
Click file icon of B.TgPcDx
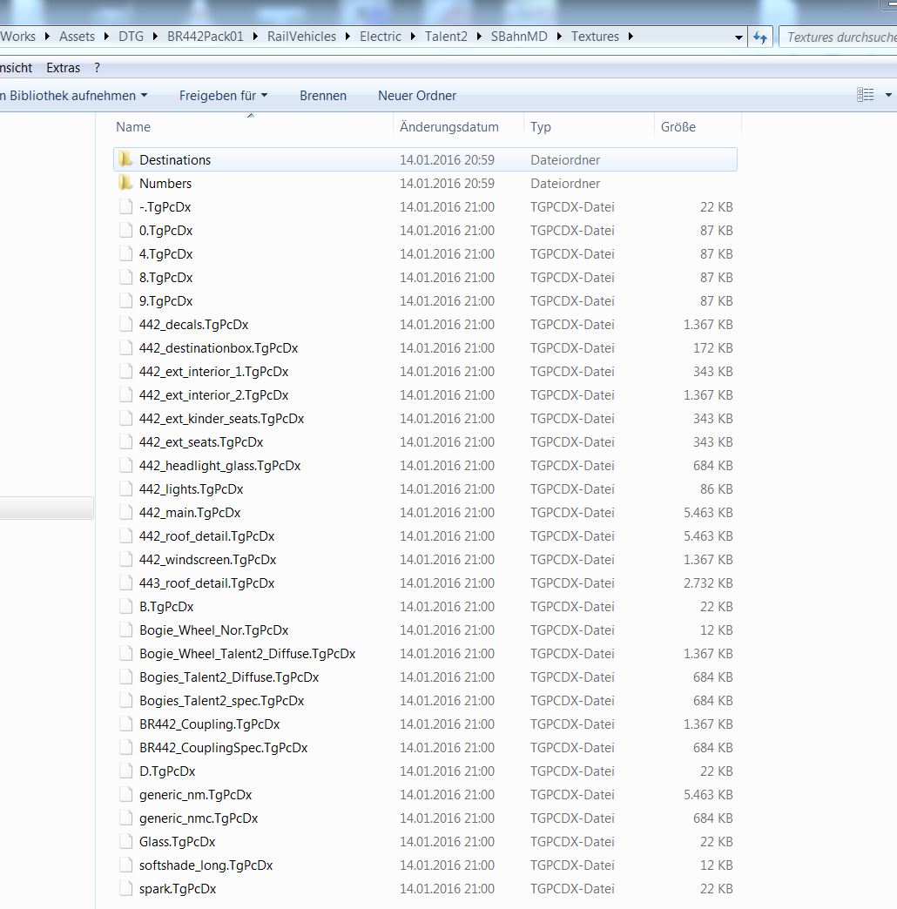(x=125, y=606)
